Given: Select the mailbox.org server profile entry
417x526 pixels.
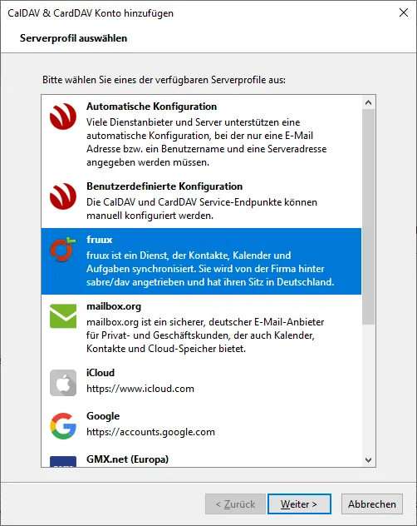Looking at the screenshot, I should click(x=201, y=328).
